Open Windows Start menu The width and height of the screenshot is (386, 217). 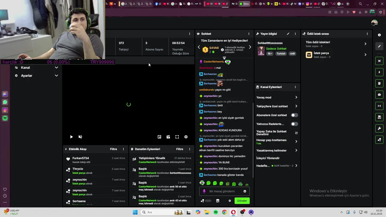135,212
